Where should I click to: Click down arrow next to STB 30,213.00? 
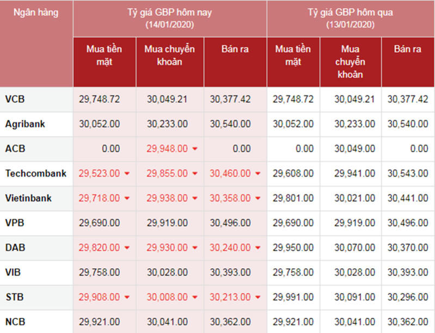pos(258,298)
